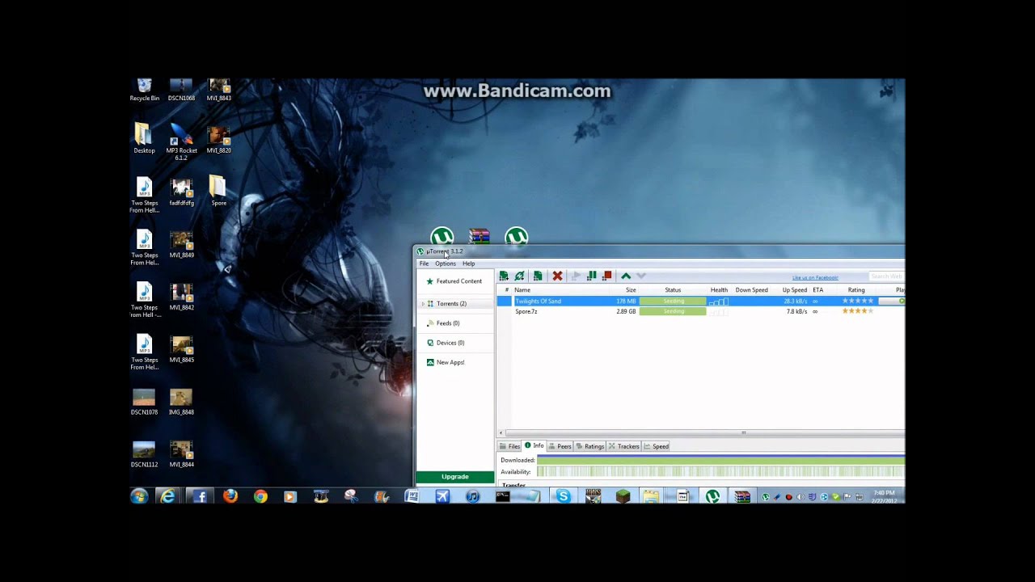Image resolution: width=1035 pixels, height=582 pixels.
Task: Select the Spore.7z torrent row
Action: [701, 311]
